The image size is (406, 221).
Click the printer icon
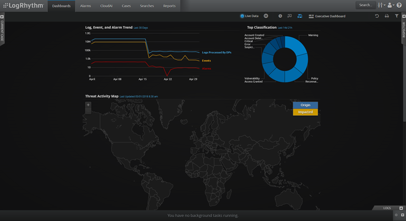click(387, 16)
